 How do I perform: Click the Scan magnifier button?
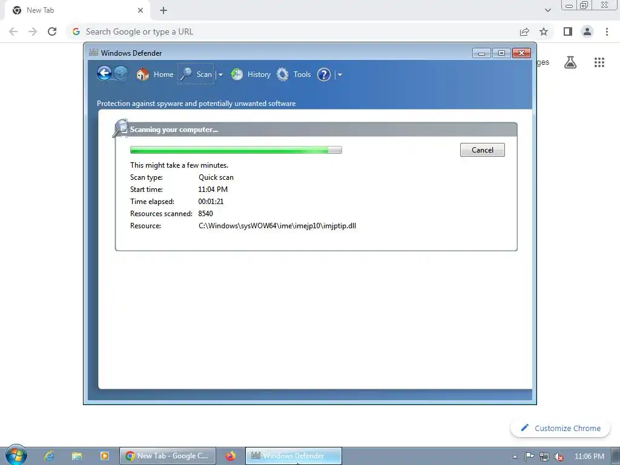click(196, 74)
